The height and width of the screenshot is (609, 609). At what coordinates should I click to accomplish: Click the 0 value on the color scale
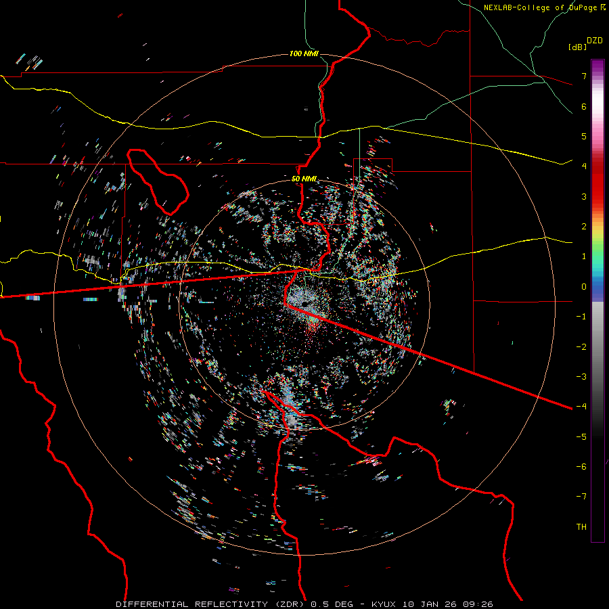coord(584,287)
